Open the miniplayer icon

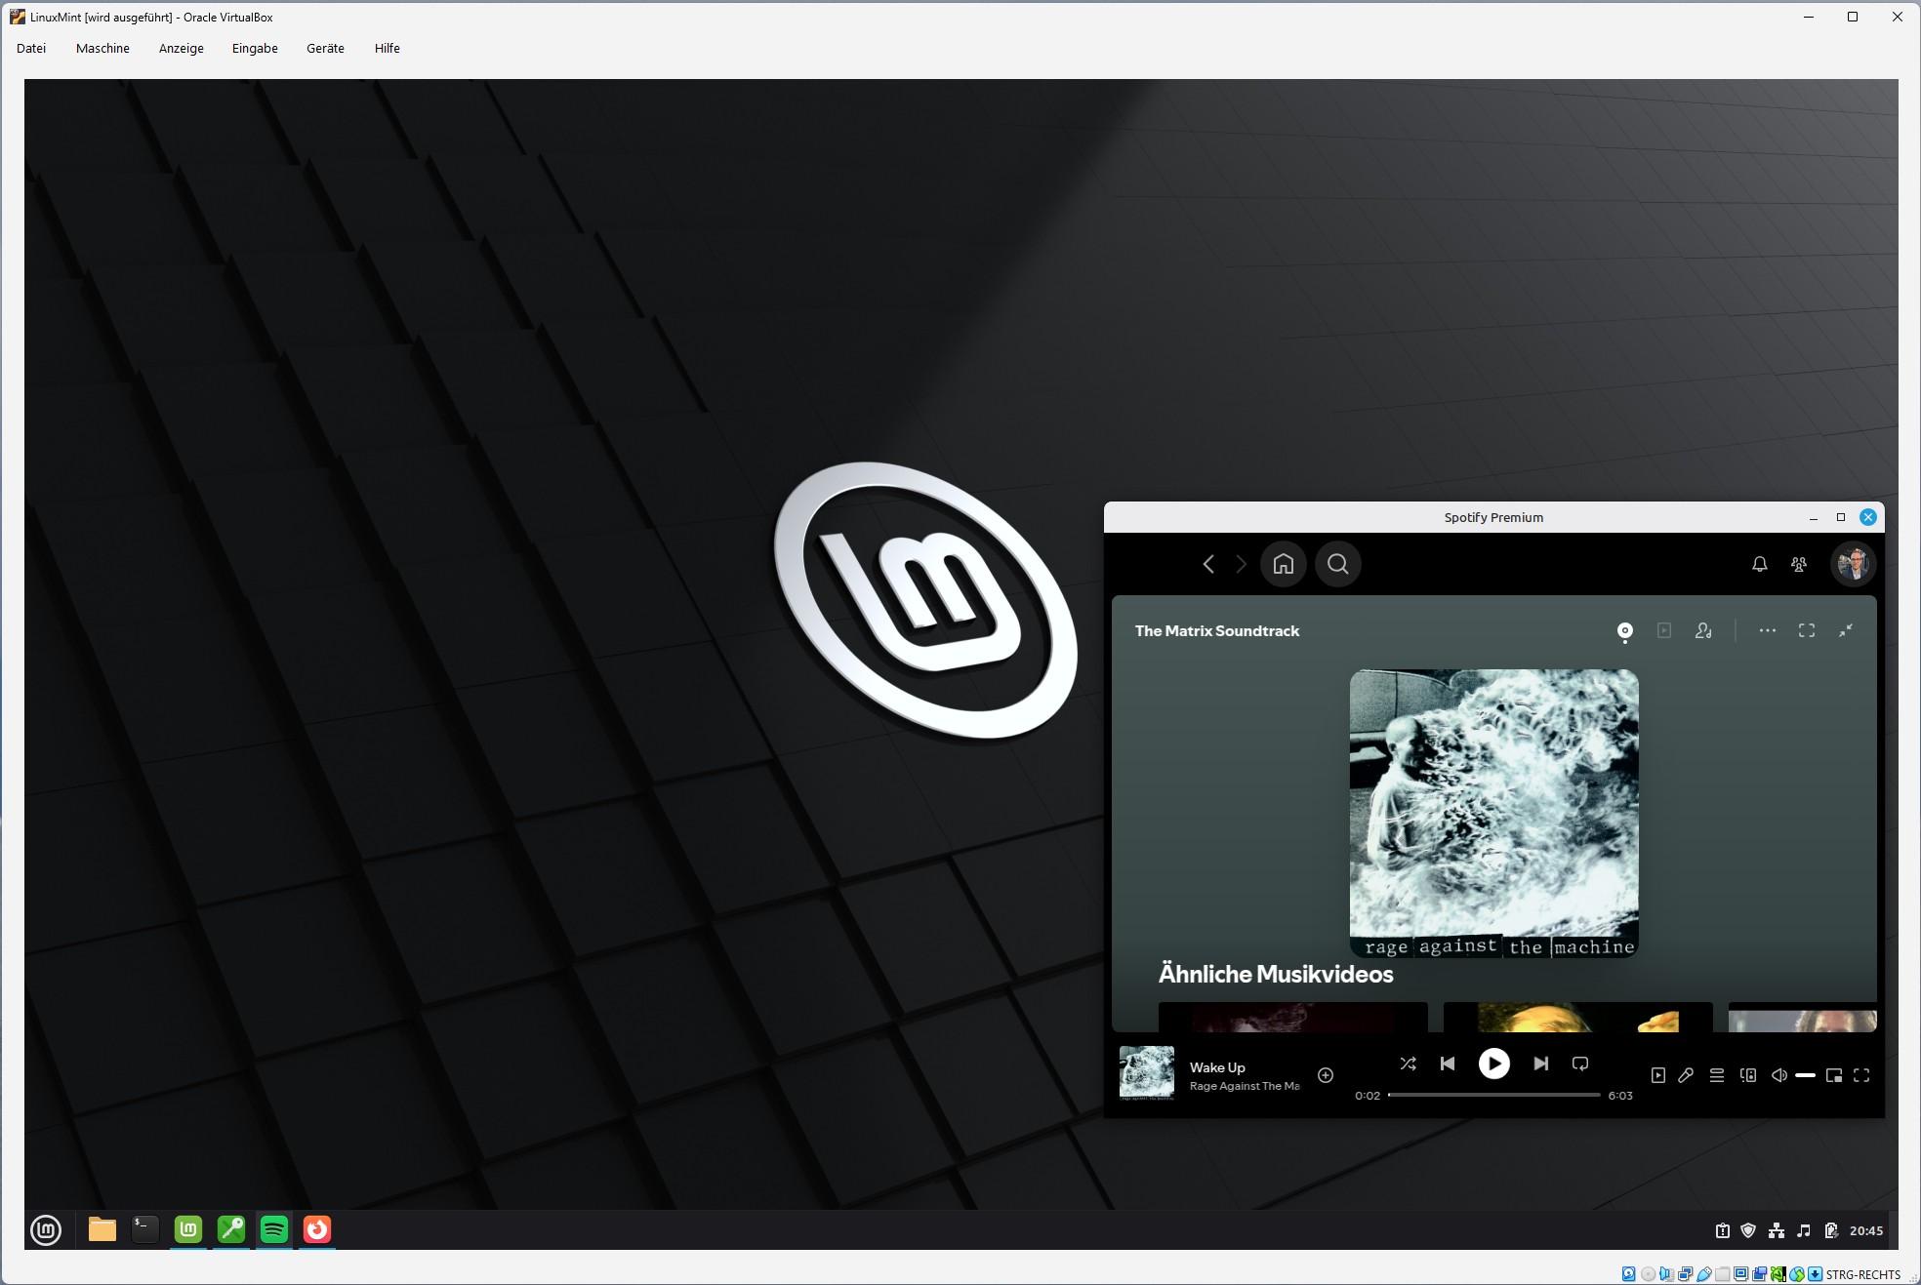[x=1834, y=1075]
